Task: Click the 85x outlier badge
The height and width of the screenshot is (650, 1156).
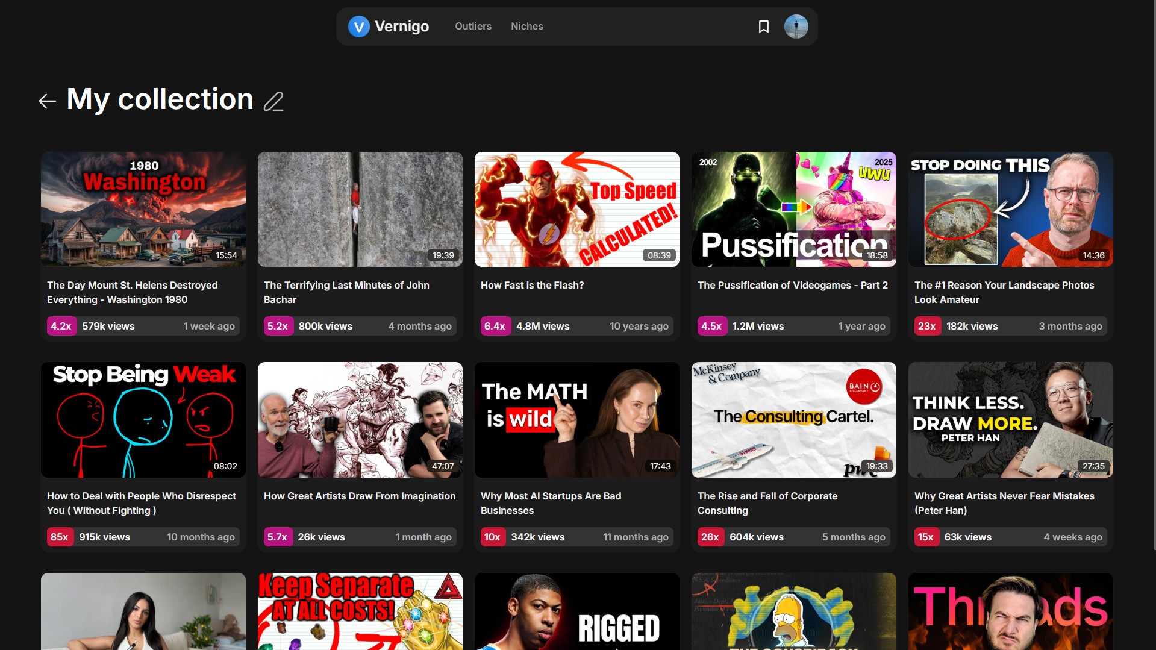Action: point(60,537)
